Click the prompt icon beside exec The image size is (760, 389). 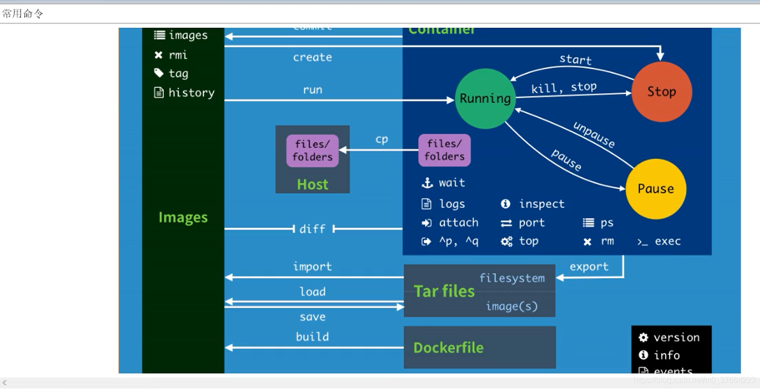pos(642,242)
